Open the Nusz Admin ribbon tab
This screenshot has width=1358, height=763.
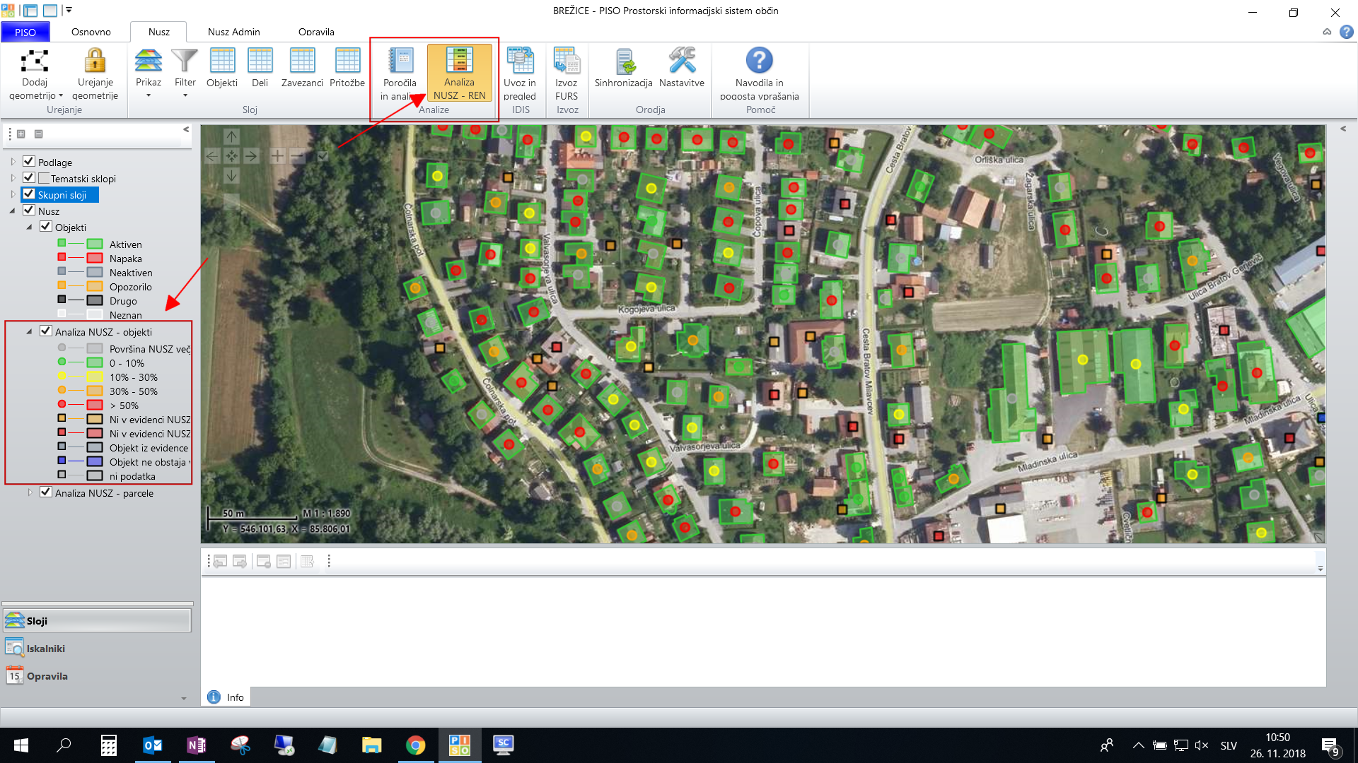[233, 32]
